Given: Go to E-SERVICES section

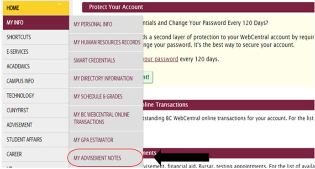Looking at the screenshot, I should pyautogui.click(x=36, y=52).
